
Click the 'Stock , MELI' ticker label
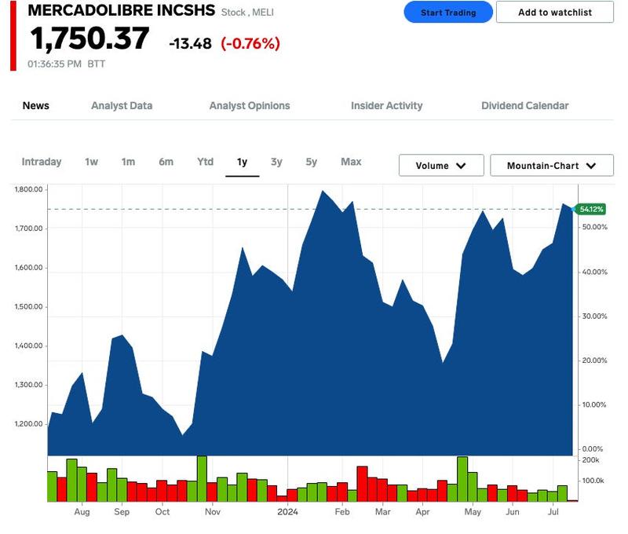[247, 13]
